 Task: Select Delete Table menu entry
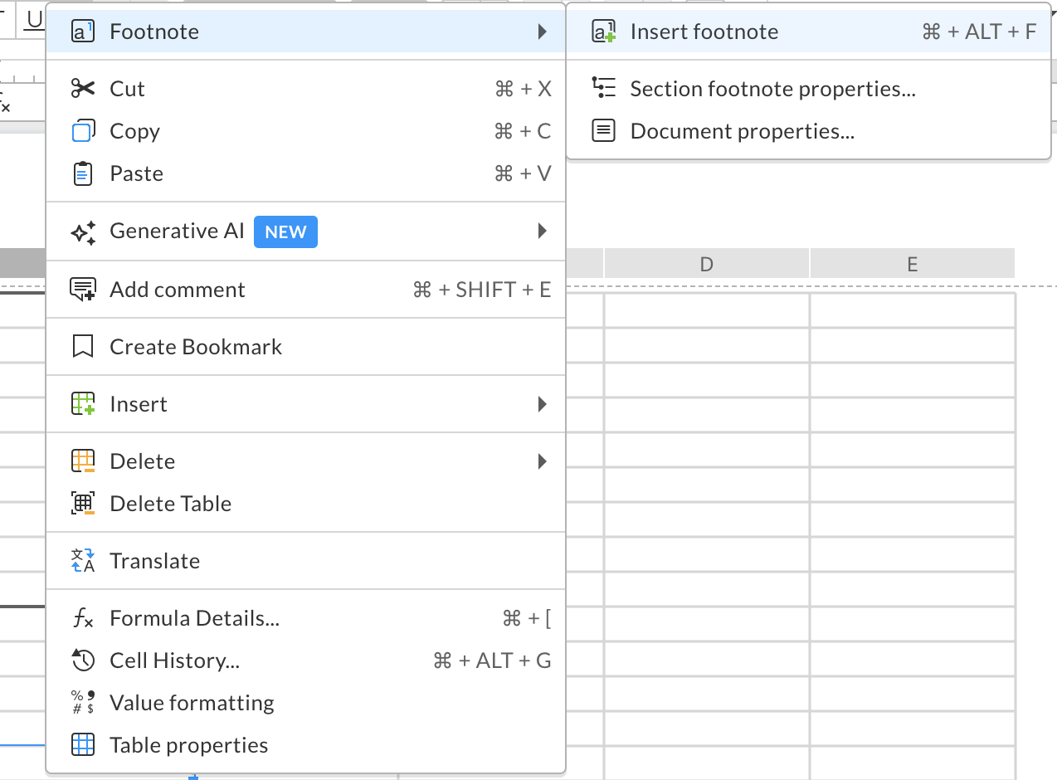(170, 504)
